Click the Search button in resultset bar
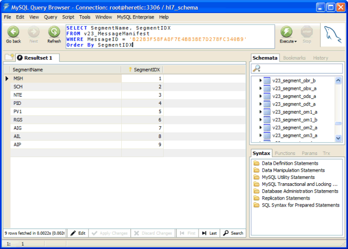The height and width of the screenshot is (249, 348). pyautogui.click(x=233, y=233)
